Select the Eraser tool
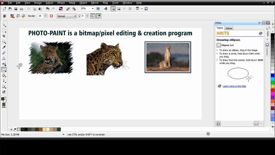Viewport: 275px width, 155px height. 4,53
